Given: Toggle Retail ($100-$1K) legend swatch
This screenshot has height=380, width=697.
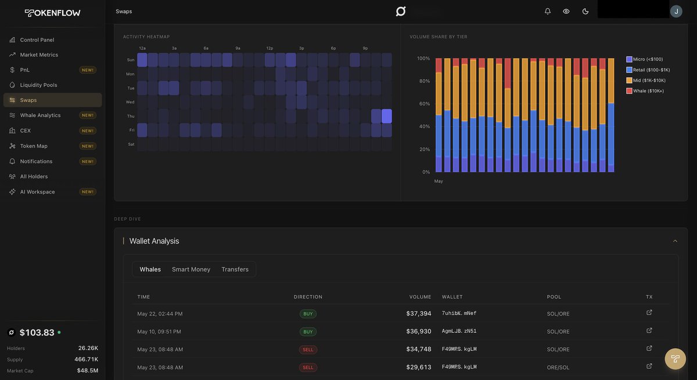Looking at the screenshot, I should click(629, 70).
